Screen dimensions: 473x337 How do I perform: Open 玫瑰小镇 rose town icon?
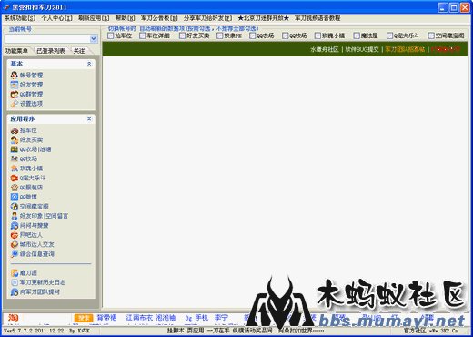click(15, 168)
